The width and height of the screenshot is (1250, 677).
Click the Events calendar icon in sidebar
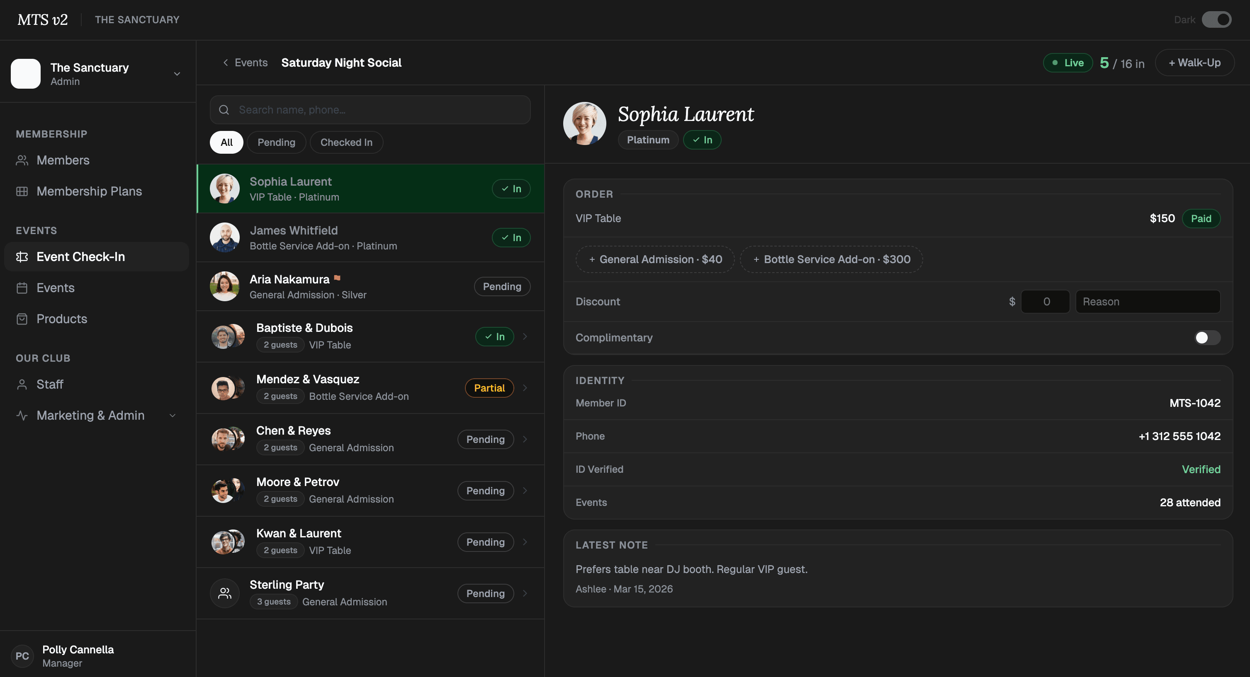click(x=22, y=288)
